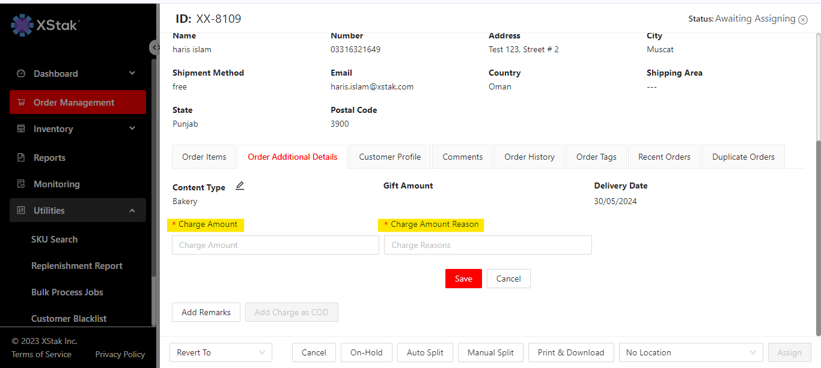Viewport: 821px width, 368px height.
Task: Open the No Location dropdown
Action: click(691, 352)
